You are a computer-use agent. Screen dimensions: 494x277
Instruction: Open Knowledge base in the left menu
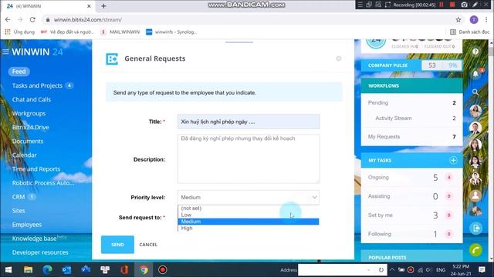pyautogui.click(x=34, y=239)
